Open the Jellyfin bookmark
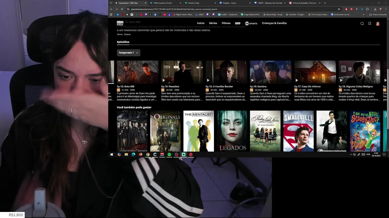This screenshot has height=218, width=389. [x=200, y=15]
